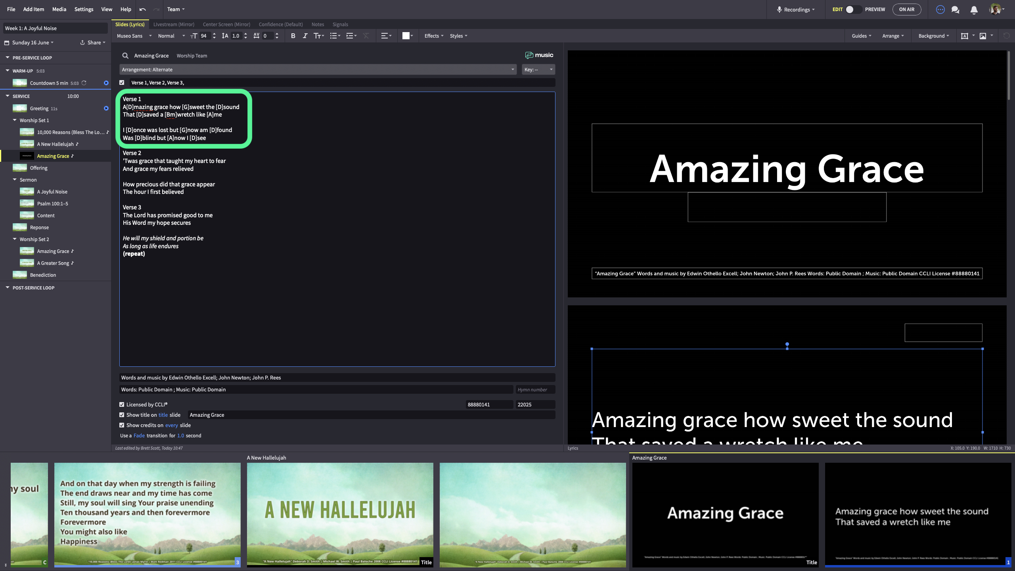The width and height of the screenshot is (1015, 571).
Task: Click the Insert Image icon
Action: (x=983, y=36)
